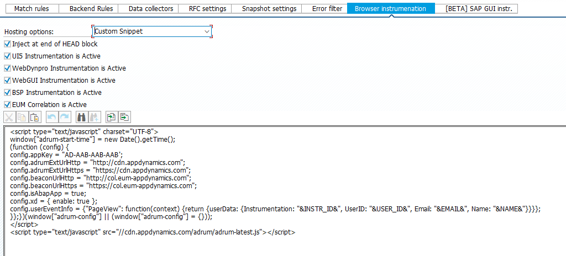Uncheck EUM Correlation is Active
Screen dimensions: 566x256
coord(7,105)
